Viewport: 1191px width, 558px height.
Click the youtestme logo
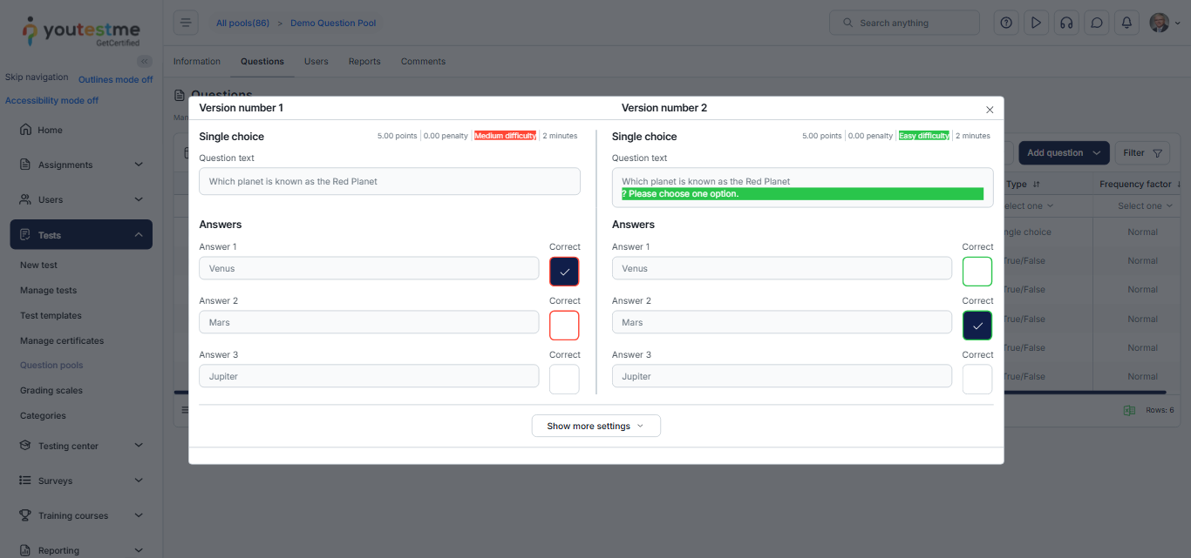(x=80, y=31)
